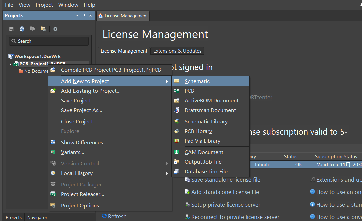Click the gear settings icon in Projects panel

pyautogui.click(x=55, y=29)
